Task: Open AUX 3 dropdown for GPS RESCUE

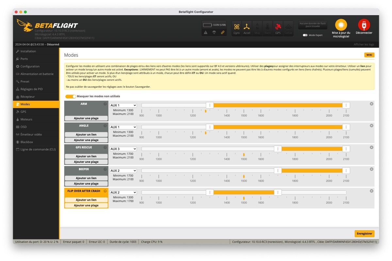Action: [123, 149]
